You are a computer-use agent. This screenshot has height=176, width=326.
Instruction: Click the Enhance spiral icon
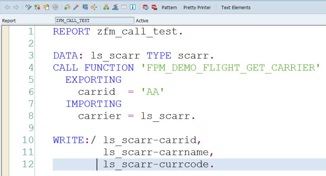pyautogui.click(x=55, y=7)
